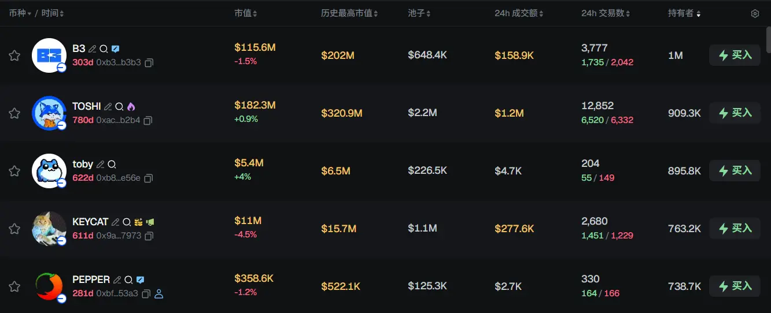Image resolution: width=771 pixels, height=313 pixels.
Task: Sort the table by 市值
Action: (246, 13)
